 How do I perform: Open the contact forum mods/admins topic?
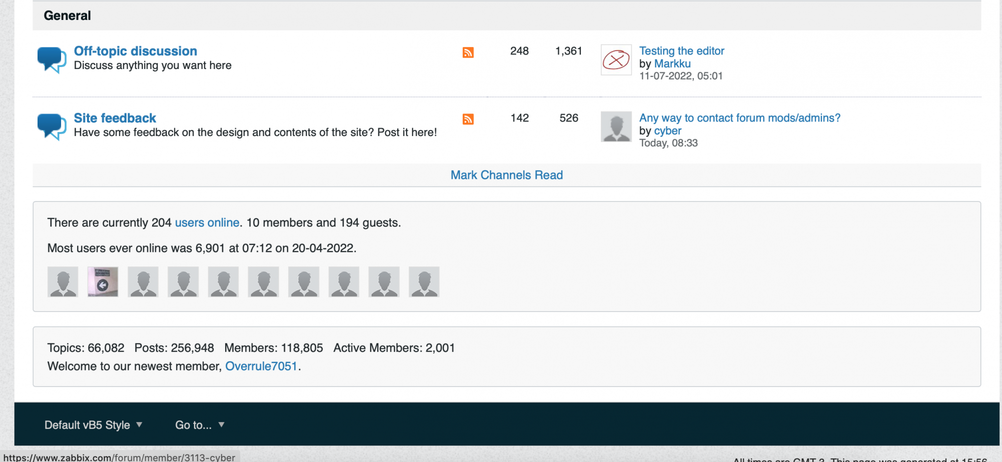point(739,118)
